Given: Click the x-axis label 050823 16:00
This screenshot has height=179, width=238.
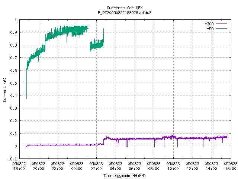Looking at the screenshot, I should [x=231, y=166].
